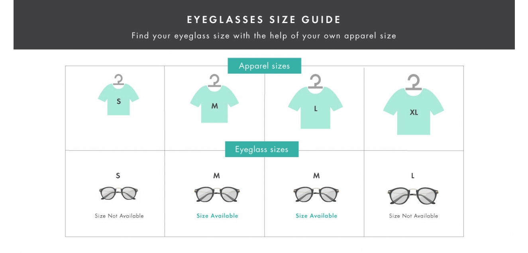This screenshot has height=253, width=528.
Task: Click Size Not Available under L glasses
Action: coord(414,216)
